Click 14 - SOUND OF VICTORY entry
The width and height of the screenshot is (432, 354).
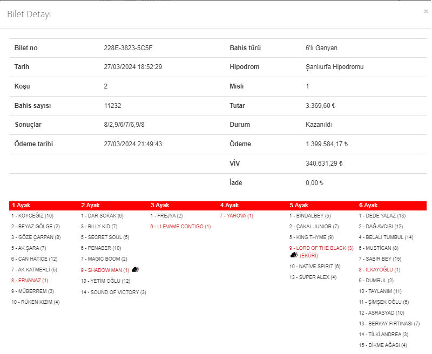pyautogui.click(x=113, y=292)
